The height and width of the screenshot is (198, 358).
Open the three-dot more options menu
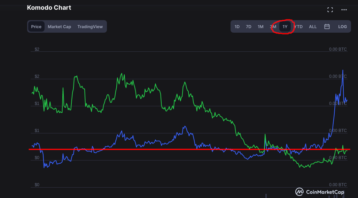344,10
